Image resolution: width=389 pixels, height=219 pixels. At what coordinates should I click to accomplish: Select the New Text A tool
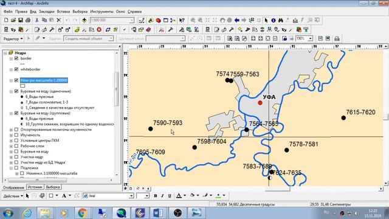pyautogui.click(x=64, y=196)
